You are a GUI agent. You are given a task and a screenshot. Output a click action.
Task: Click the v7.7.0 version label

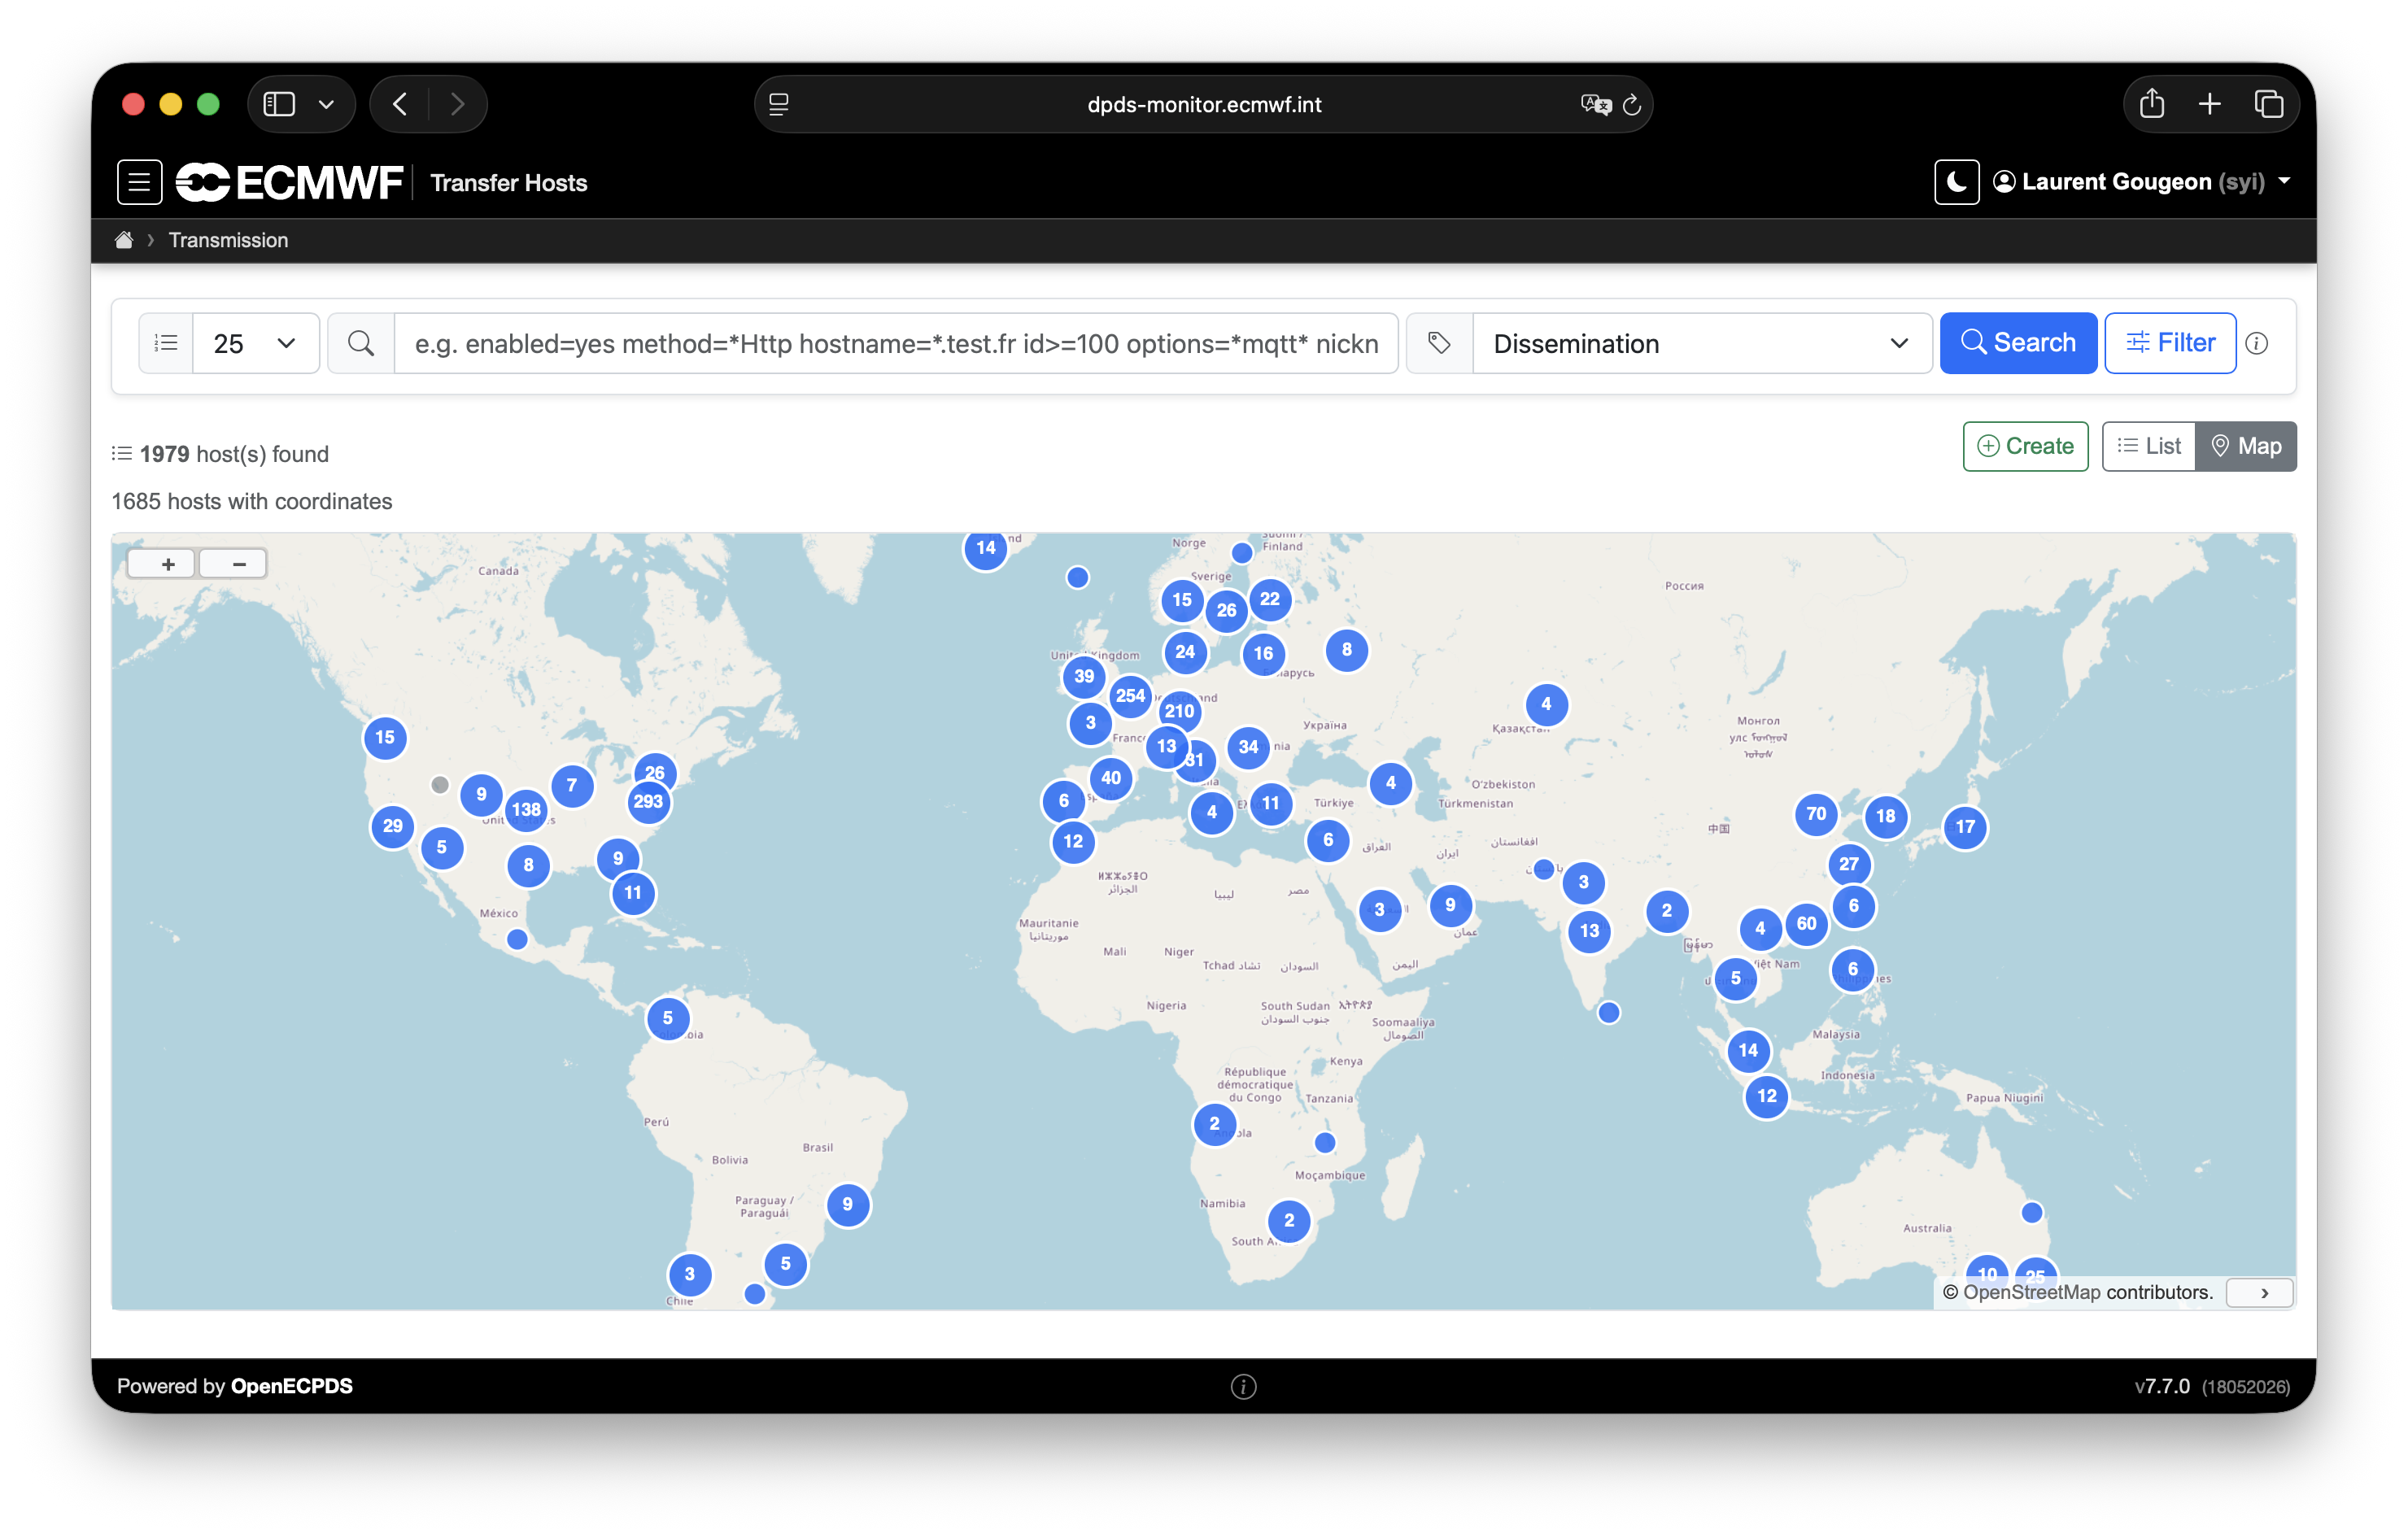click(2162, 1386)
